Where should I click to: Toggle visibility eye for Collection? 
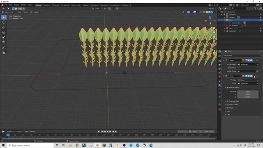pos(261,15)
